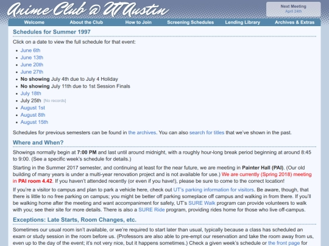329x246 pixels.
Task: Follow the front page link
Action: 284,243
